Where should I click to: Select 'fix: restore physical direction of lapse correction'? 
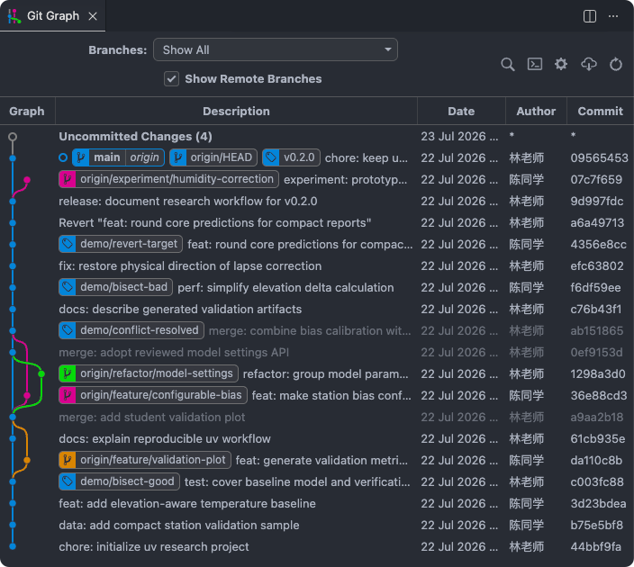click(317, 265)
